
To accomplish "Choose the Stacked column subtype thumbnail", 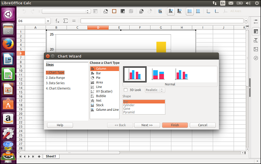I will (x=158, y=74).
